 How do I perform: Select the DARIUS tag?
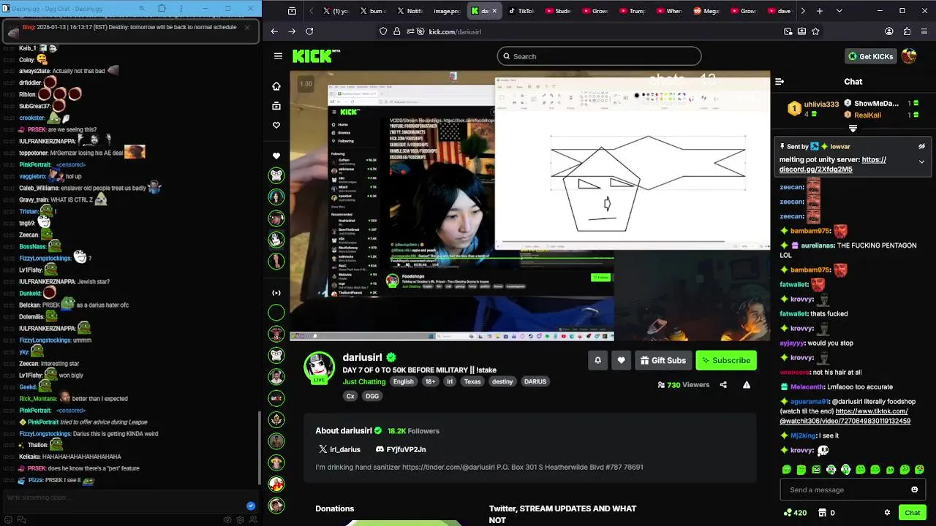[x=535, y=381]
